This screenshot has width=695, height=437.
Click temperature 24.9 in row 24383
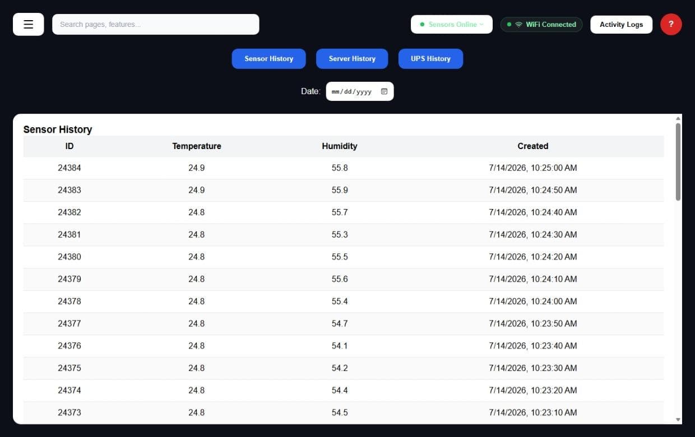[197, 190]
